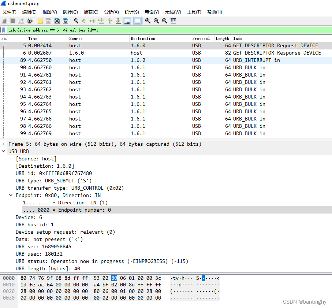Open capture options gear icon
332x308 pixels.
coord(30,21)
